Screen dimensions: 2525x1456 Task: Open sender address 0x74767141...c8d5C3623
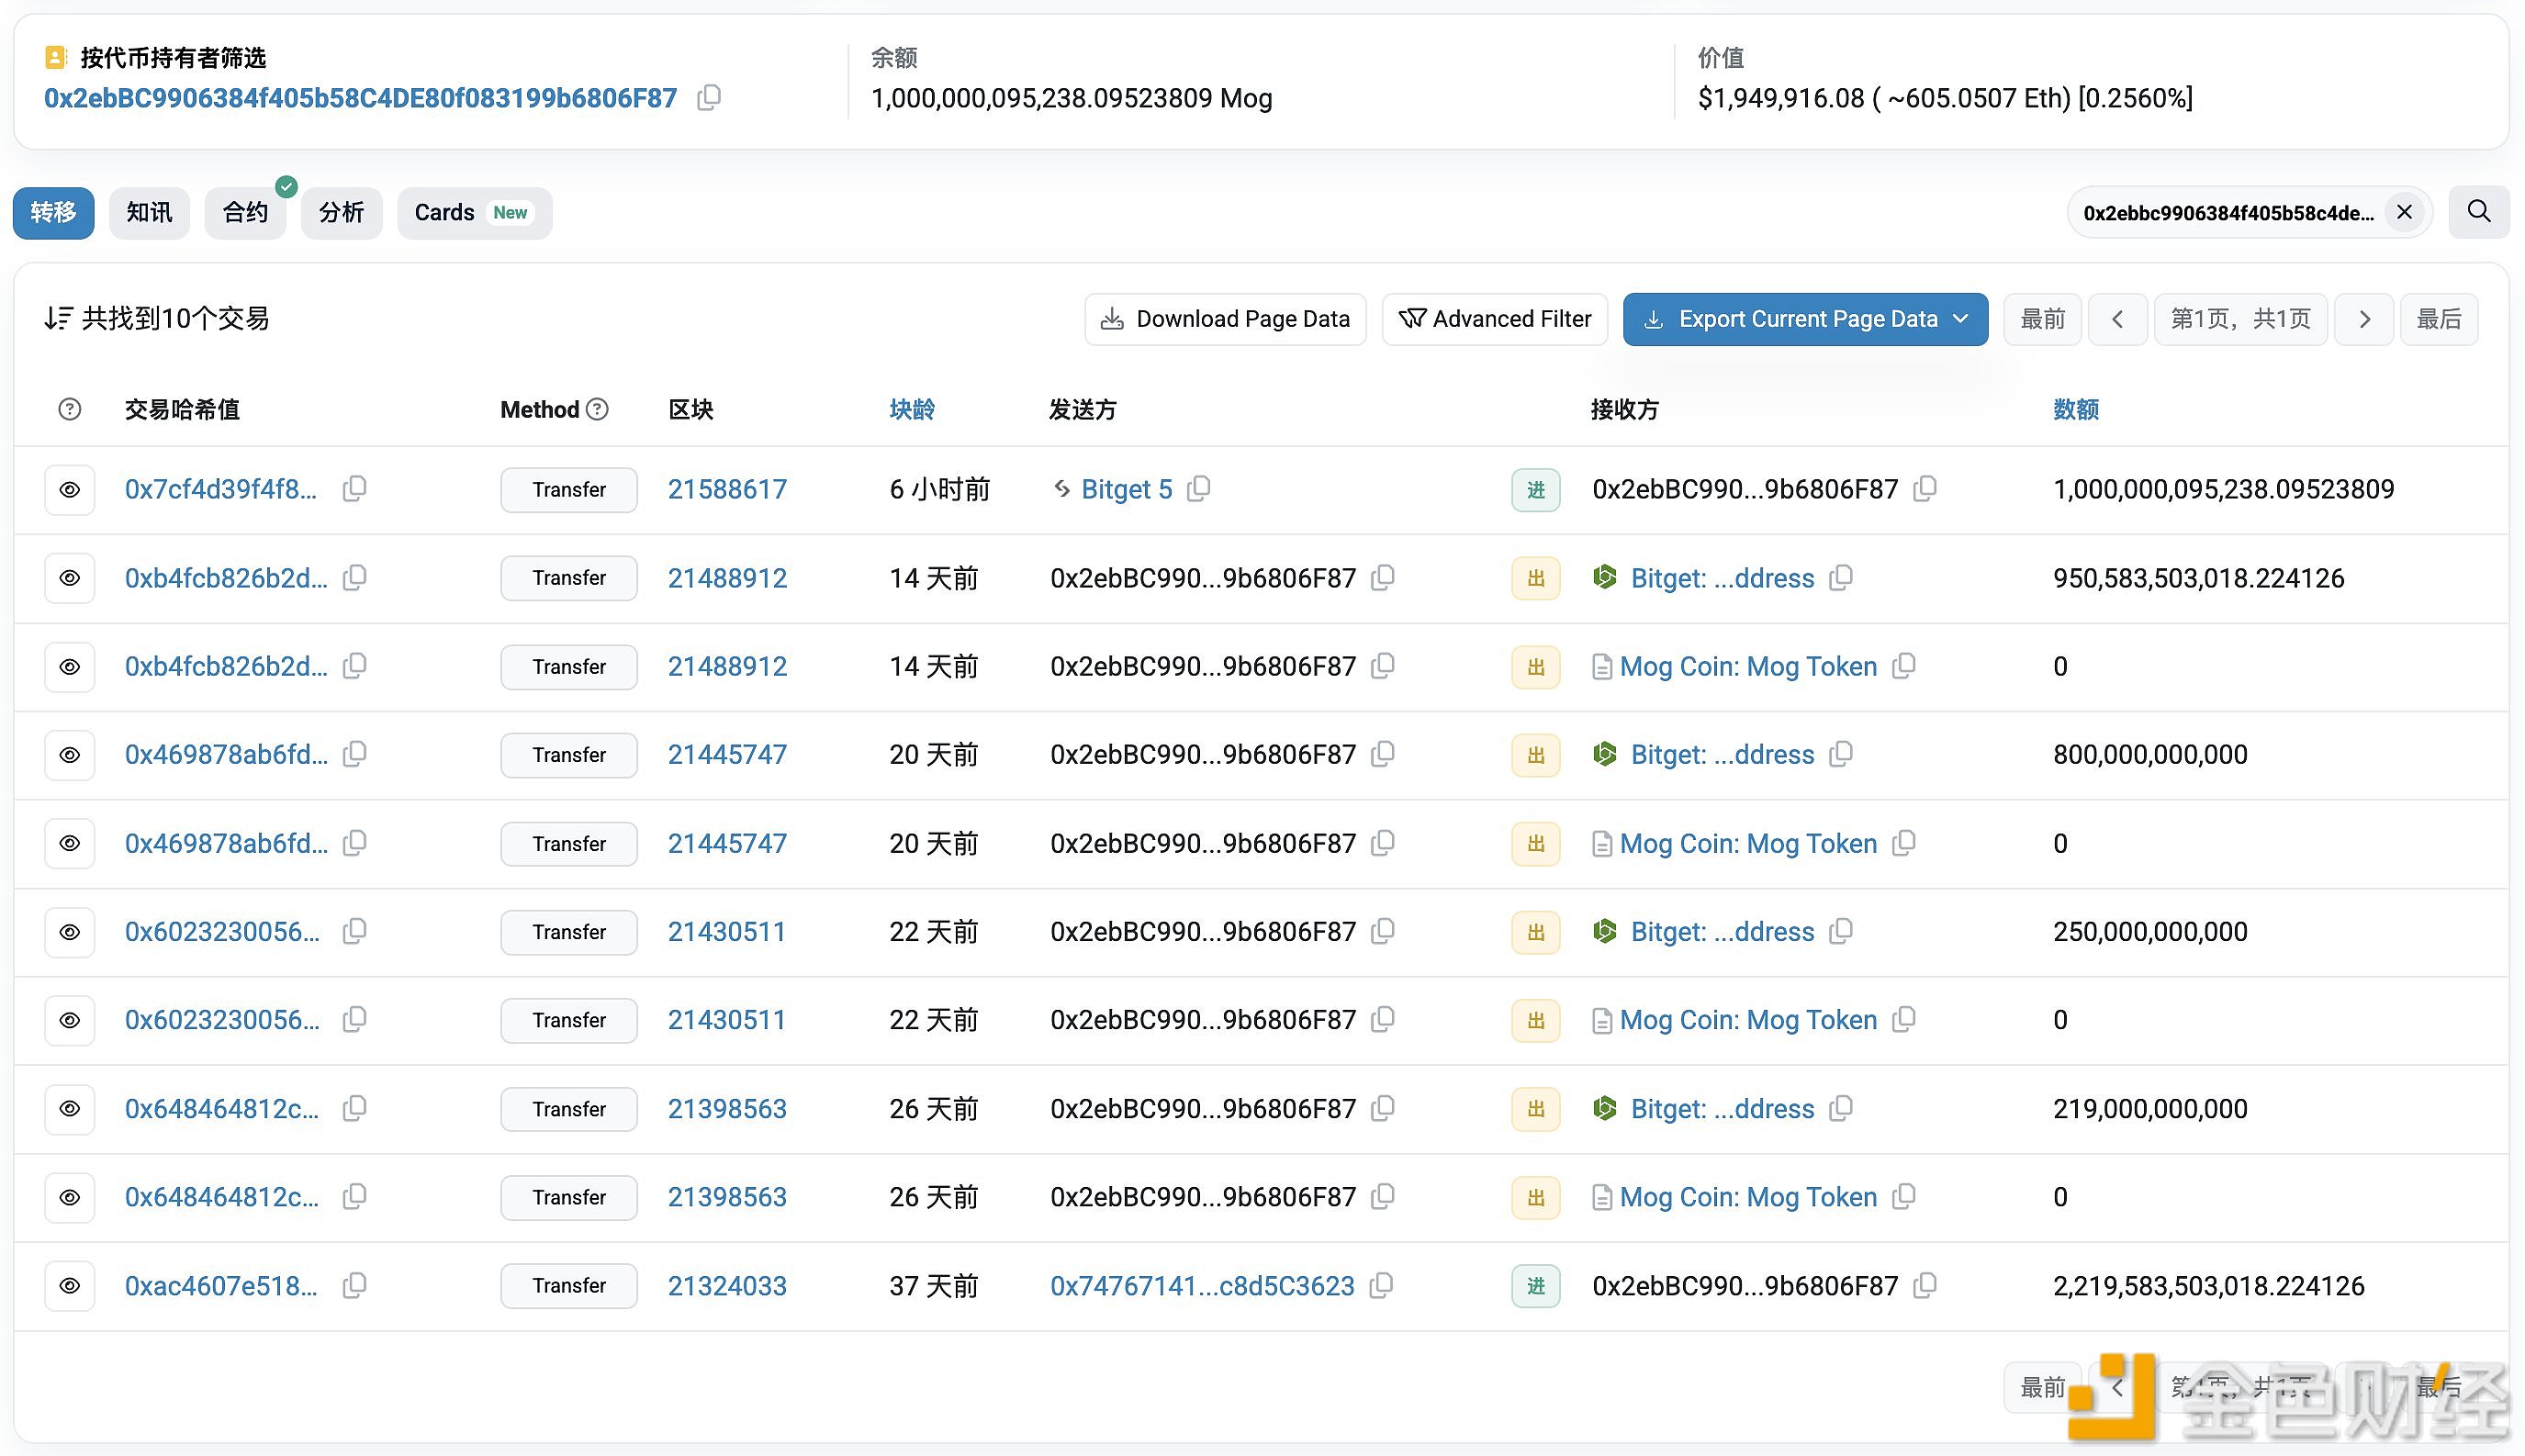point(1202,1285)
